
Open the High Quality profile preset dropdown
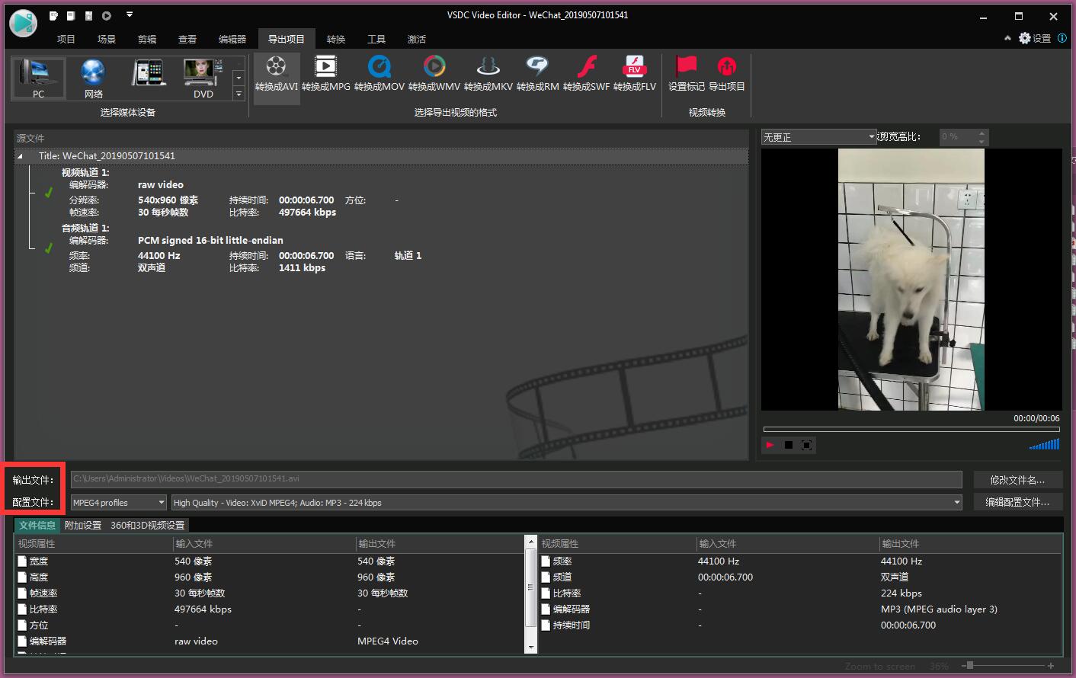click(x=567, y=503)
